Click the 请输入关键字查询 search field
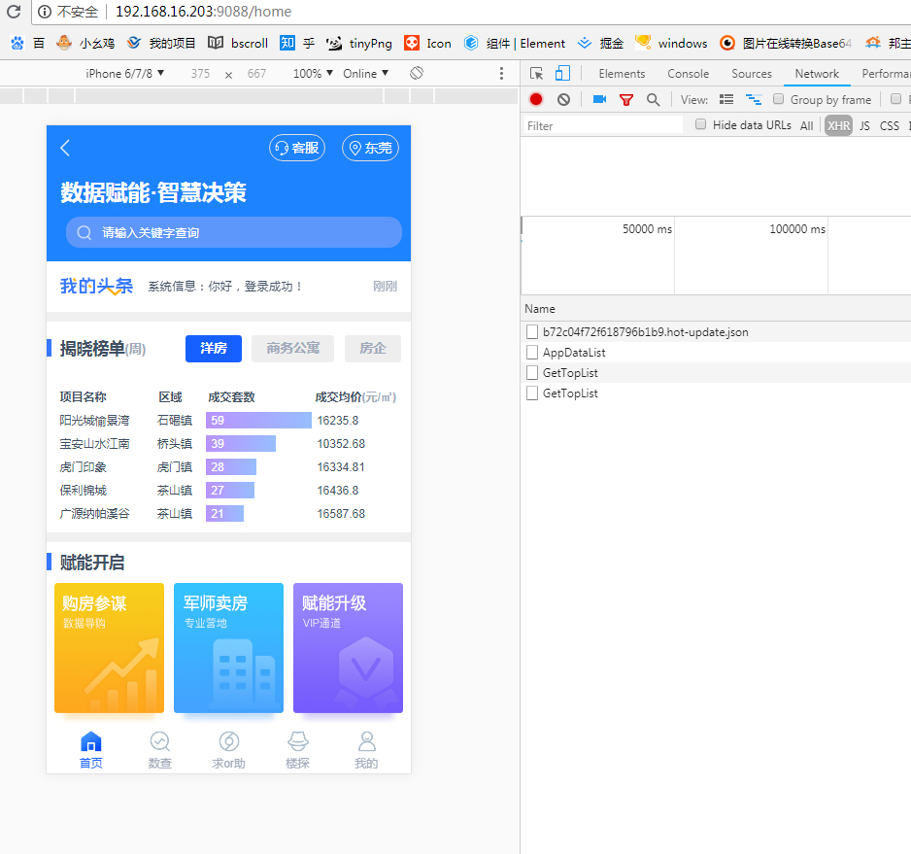 pos(233,232)
